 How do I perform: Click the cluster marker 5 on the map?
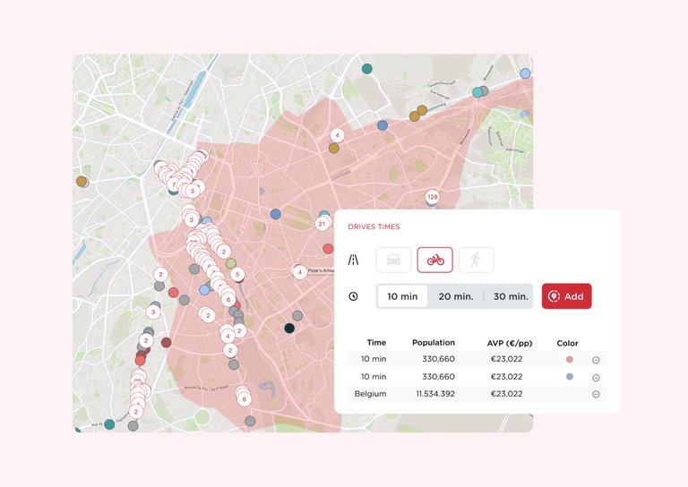pos(237,275)
